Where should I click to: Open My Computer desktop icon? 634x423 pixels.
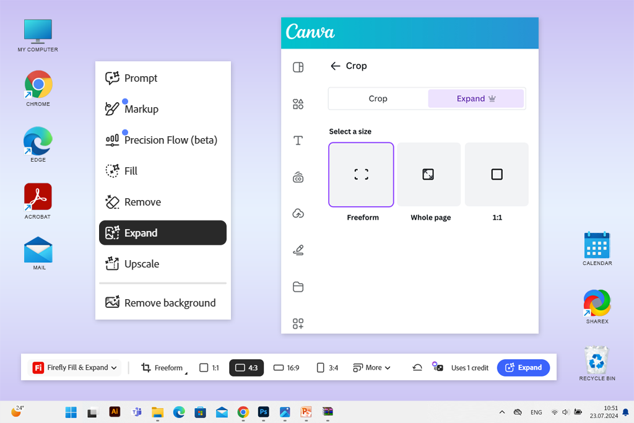tap(38, 35)
